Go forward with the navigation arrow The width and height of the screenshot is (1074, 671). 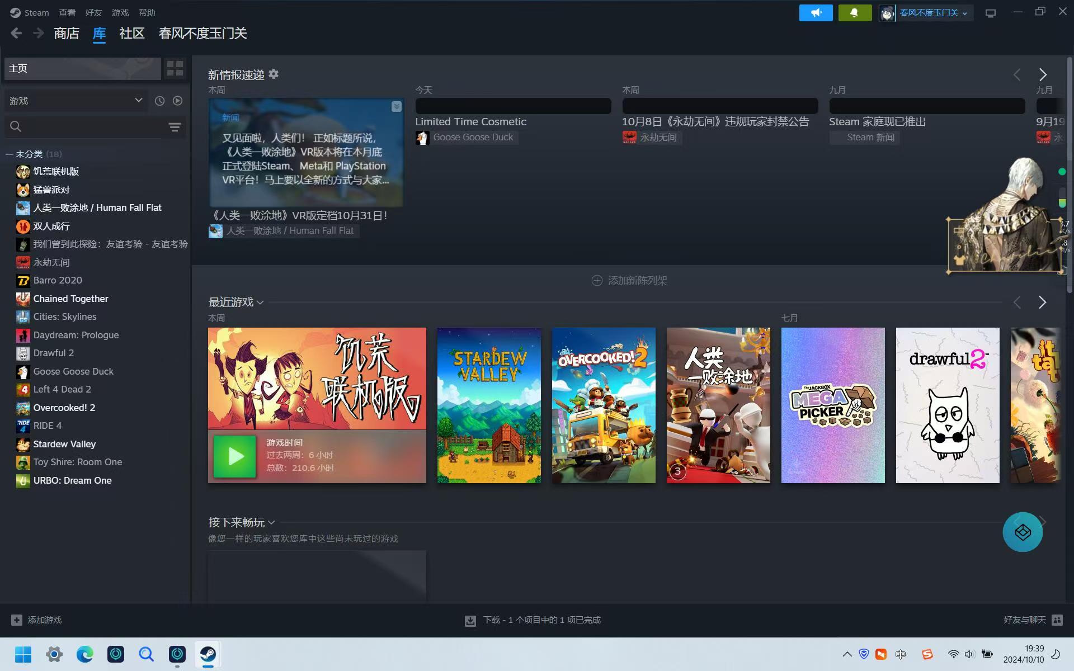click(38, 34)
